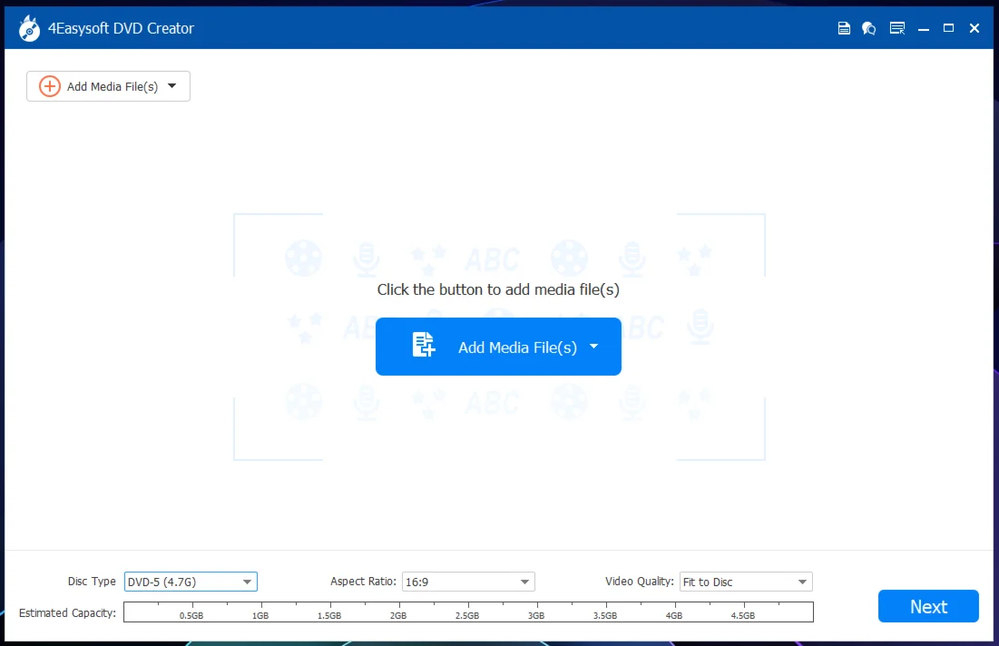Click the Disc Type label
This screenshot has height=646, width=999.
click(x=92, y=582)
